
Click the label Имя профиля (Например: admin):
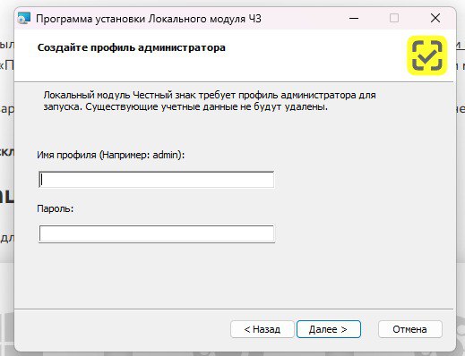[x=111, y=155]
